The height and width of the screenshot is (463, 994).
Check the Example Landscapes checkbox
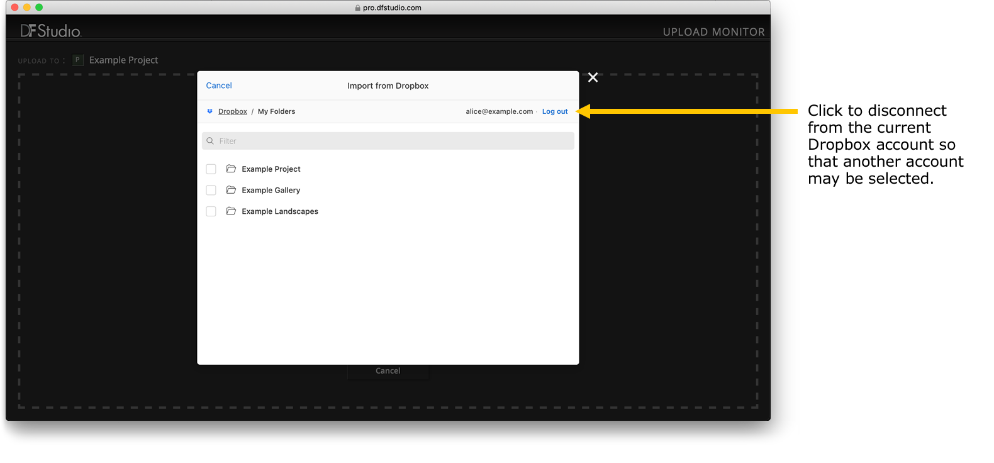211,211
